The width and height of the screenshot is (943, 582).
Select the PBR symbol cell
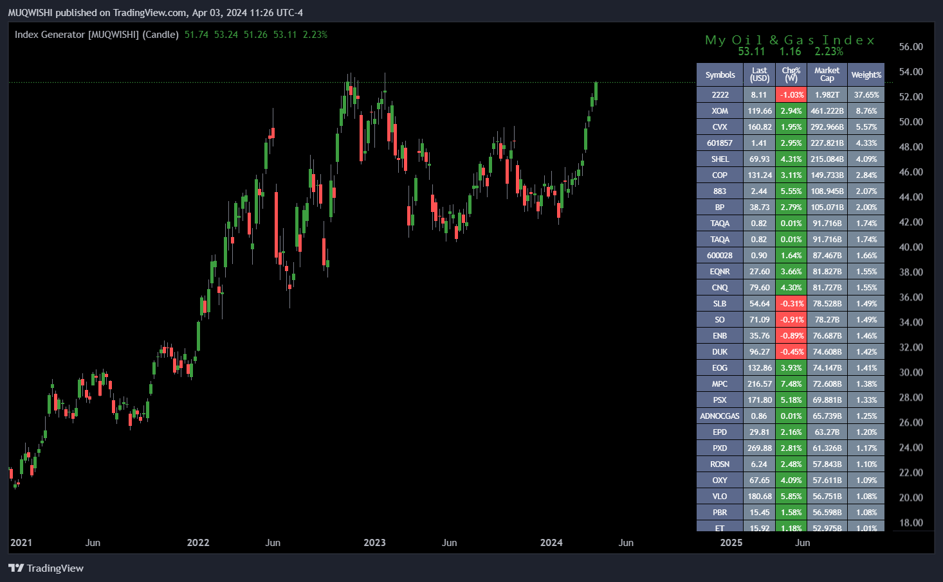tap(720, 512)
